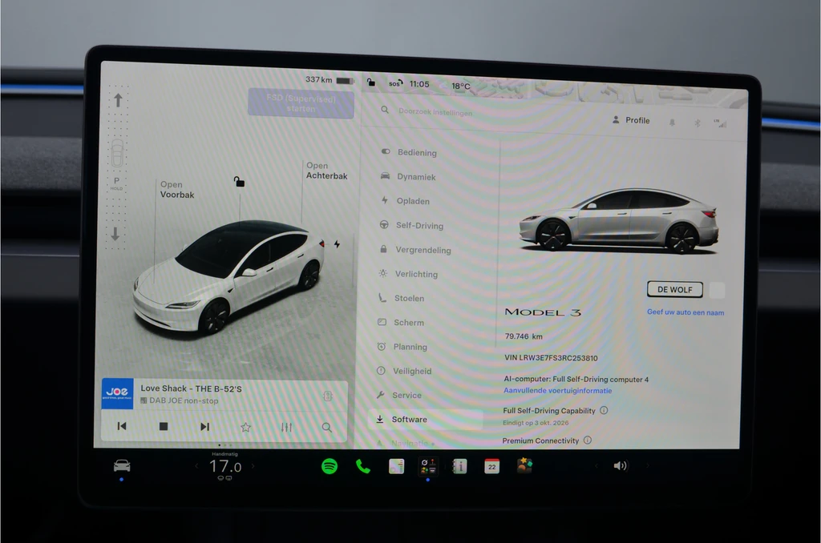Open the audio equalizer settings

coord(286,428)
